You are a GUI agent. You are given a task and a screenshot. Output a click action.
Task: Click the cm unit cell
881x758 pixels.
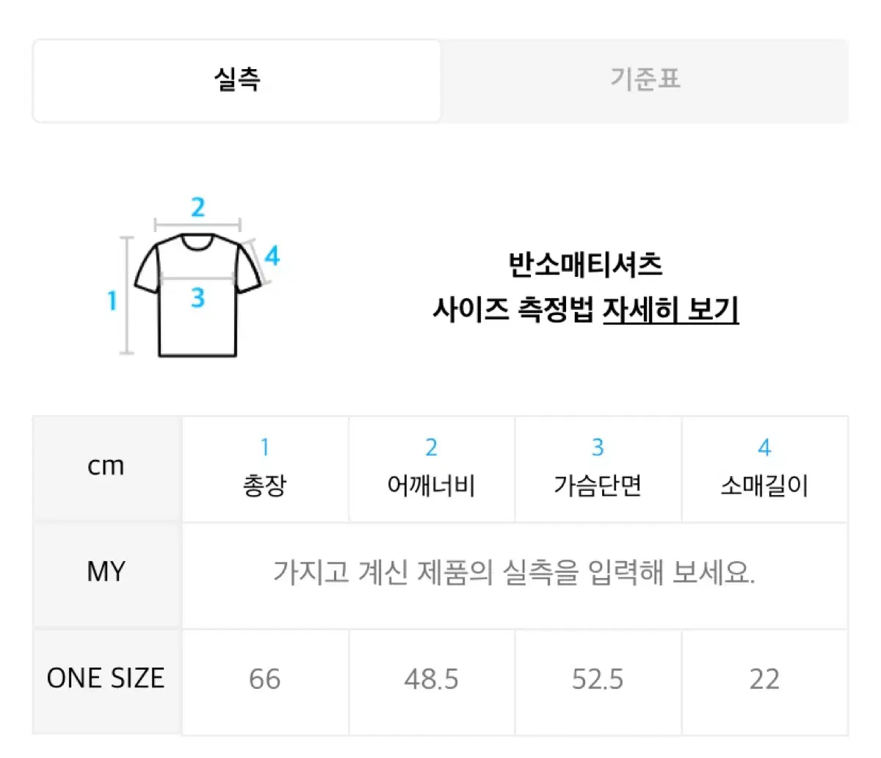[x=106, y=469]
